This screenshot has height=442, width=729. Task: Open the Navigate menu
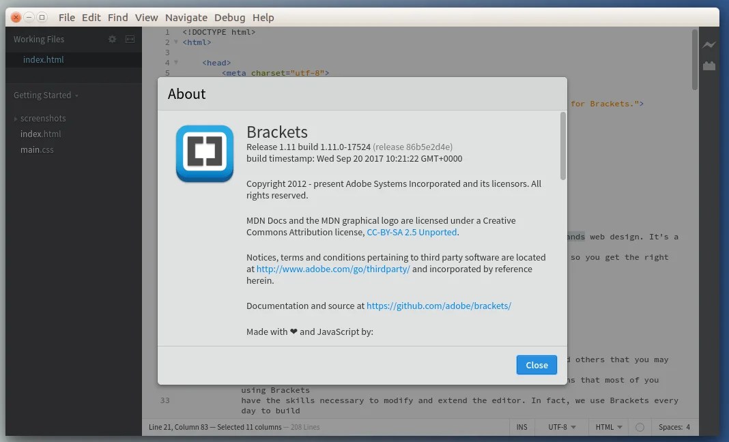click(186, 17)
